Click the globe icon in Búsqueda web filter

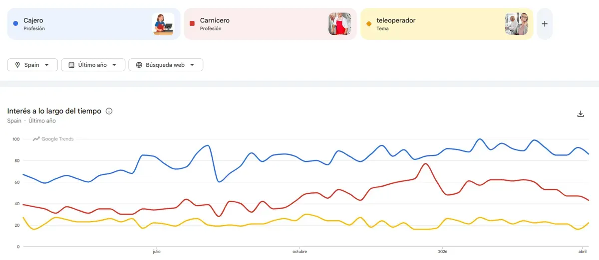[139, 65]
